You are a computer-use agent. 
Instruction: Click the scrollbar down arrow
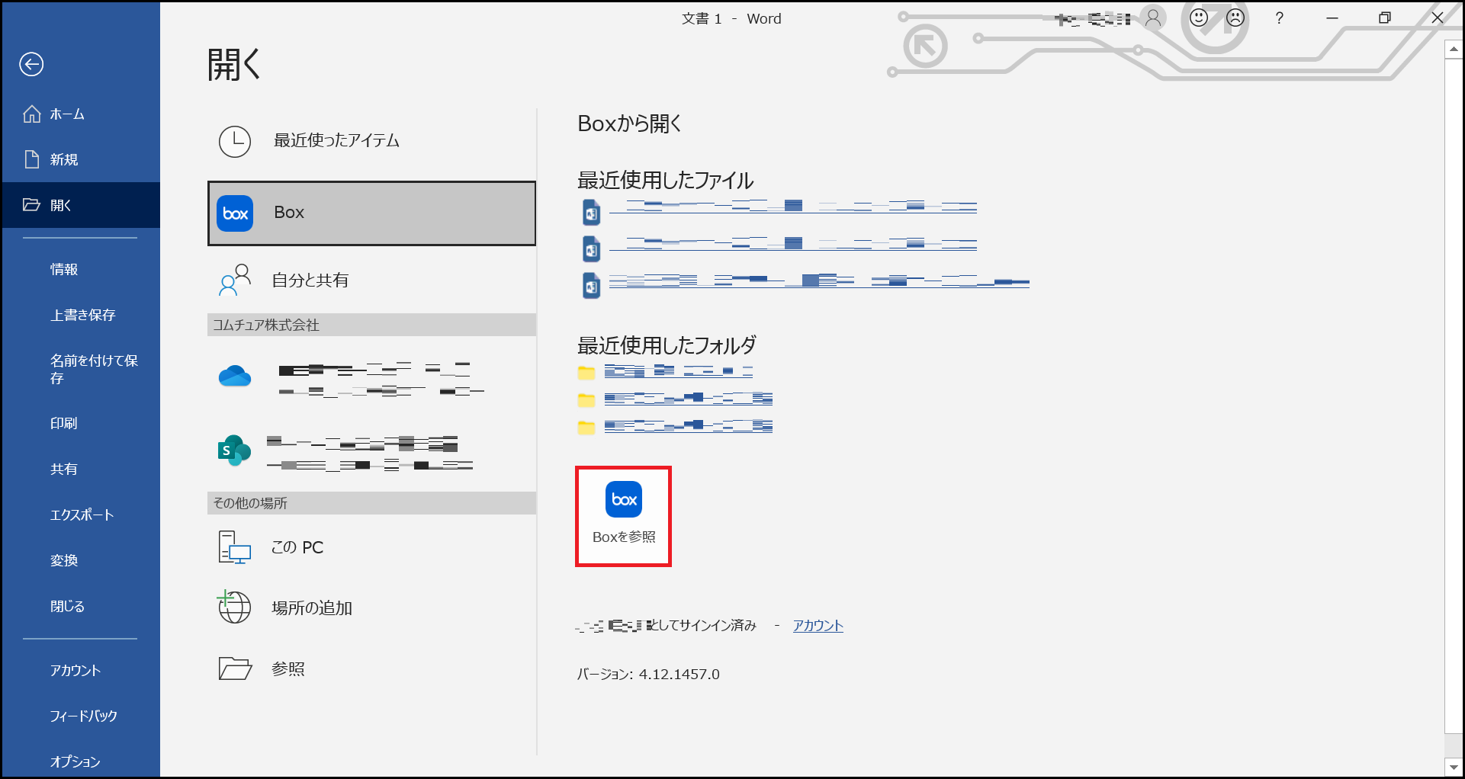[x=1454, y=767]
